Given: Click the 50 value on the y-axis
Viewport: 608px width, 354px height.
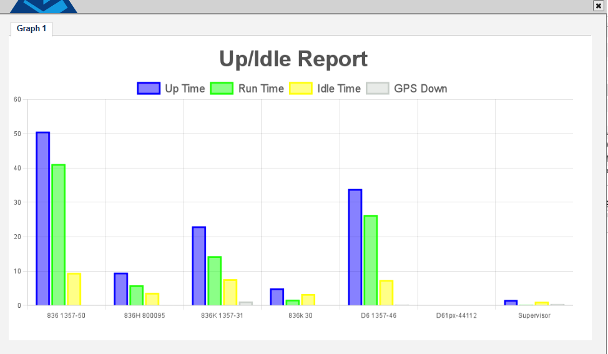Looking at the screenshot, I should coord(17,134).
